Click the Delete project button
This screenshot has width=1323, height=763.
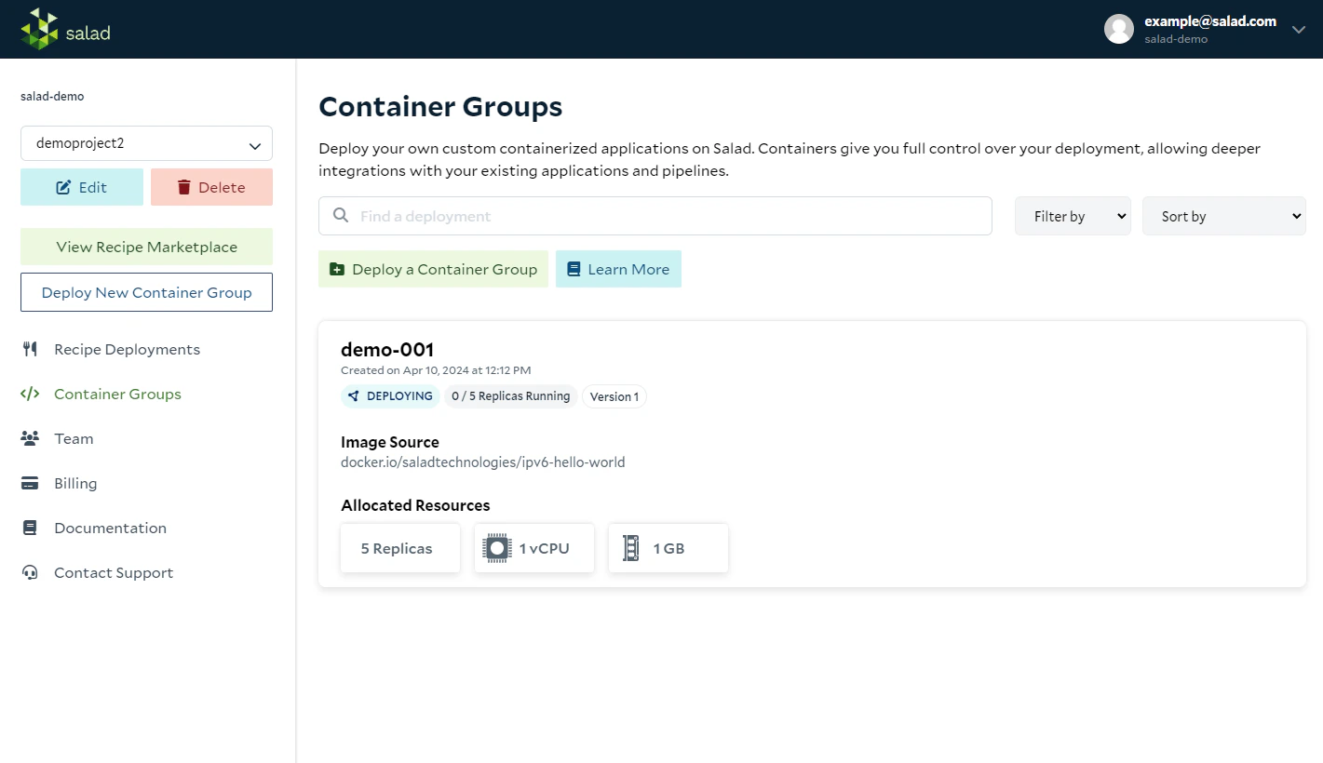(x=211, y=187)
